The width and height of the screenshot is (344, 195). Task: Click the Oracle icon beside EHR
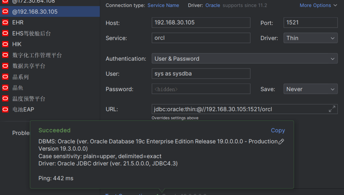point(5,22)
